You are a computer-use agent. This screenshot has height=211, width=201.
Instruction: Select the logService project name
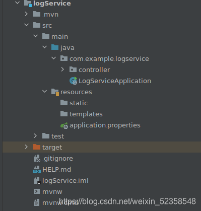coord(52,4)
